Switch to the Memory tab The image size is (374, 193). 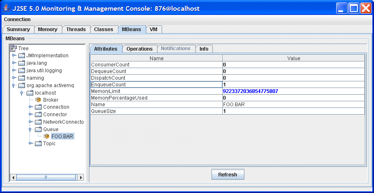pos(48,29)
